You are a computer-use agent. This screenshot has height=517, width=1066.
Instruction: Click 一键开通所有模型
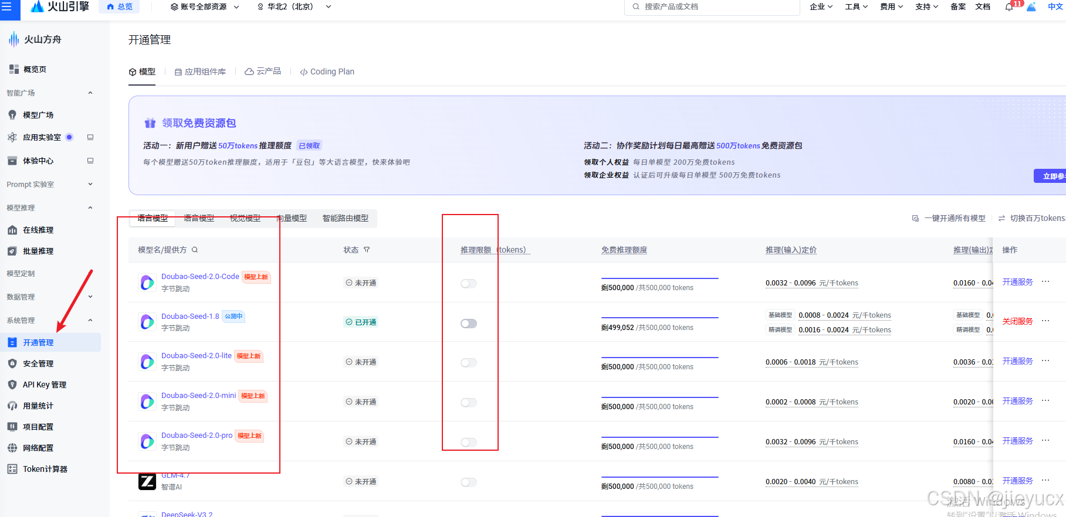[949, 218]
